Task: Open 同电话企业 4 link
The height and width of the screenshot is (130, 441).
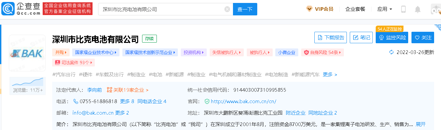Action: click(x=152, y=102)
